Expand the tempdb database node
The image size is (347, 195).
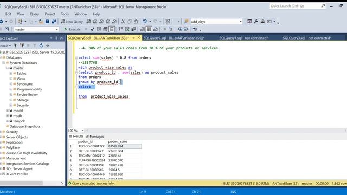(7, 121)
